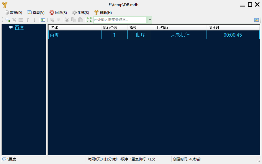Click the status bar path \百度
Image resolution: width=262 pixels, height=164 pixels.
tap(12, 159)
